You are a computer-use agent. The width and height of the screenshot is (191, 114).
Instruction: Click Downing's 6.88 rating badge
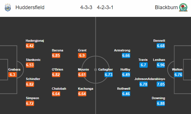(161, 103)
